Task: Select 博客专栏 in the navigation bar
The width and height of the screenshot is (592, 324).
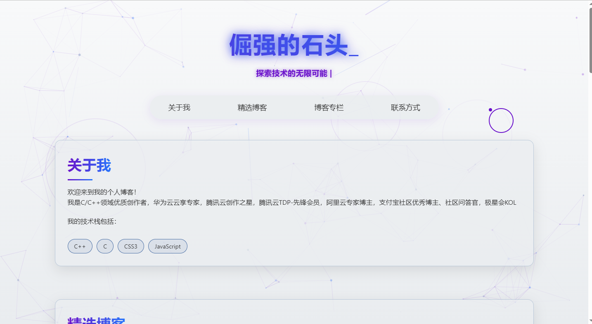Action: click(x=329, y=108)
